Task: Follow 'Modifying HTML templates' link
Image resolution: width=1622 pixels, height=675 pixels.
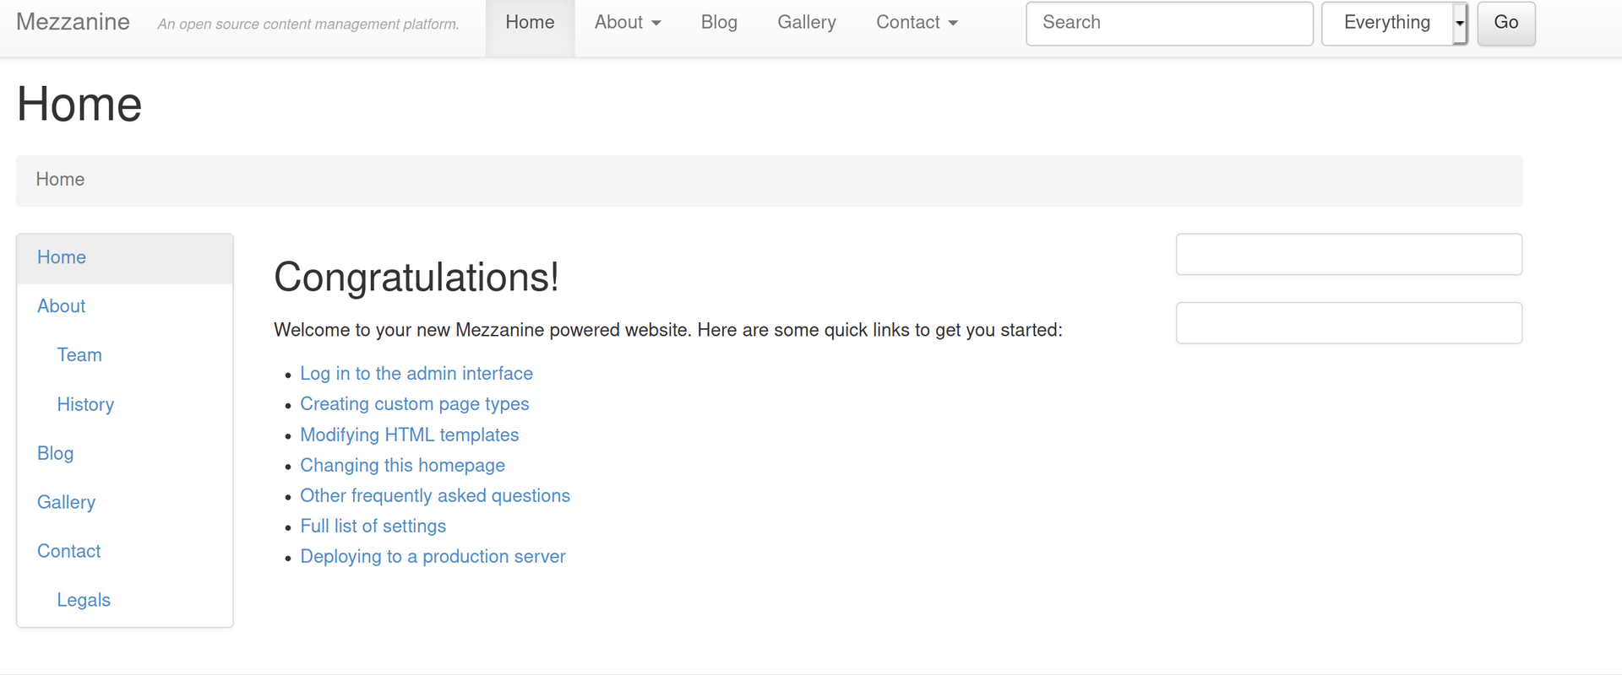Action: (x=410, y=435)
